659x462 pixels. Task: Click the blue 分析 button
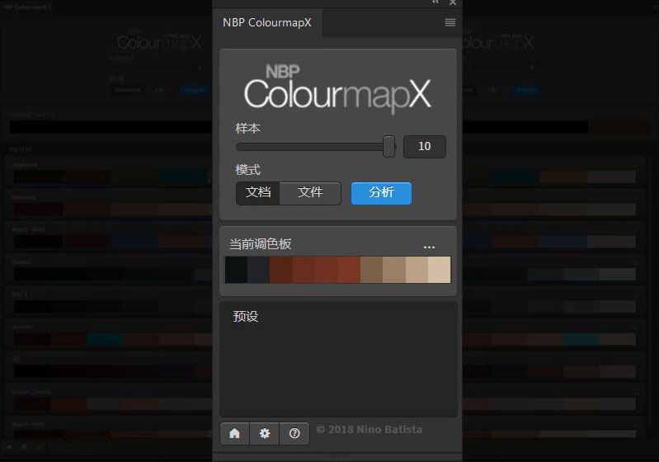(381, 193)
